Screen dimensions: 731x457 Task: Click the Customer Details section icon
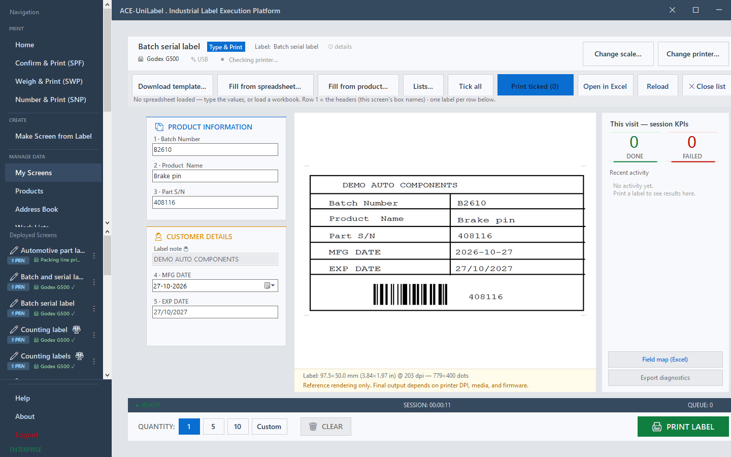(x=158, y=237)
